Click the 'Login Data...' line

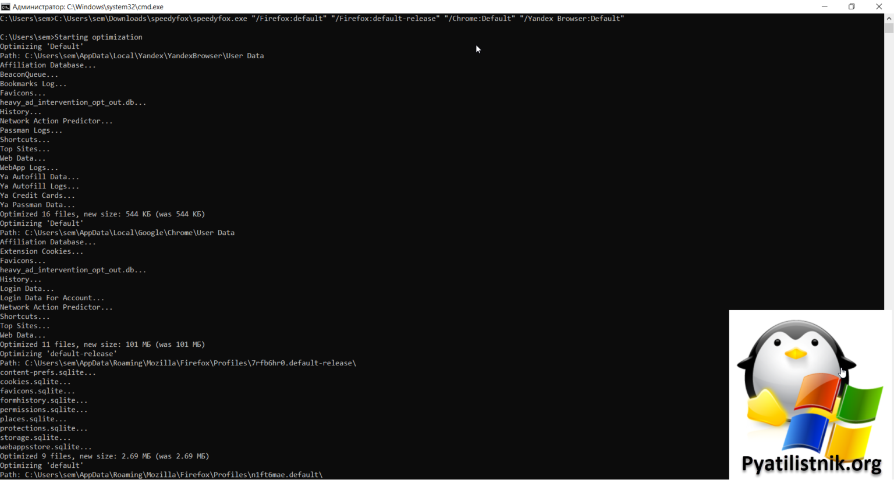27,289
